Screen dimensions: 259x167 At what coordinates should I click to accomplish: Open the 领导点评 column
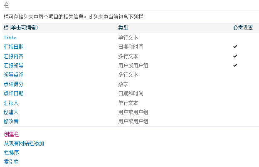(x=14, y=75)
